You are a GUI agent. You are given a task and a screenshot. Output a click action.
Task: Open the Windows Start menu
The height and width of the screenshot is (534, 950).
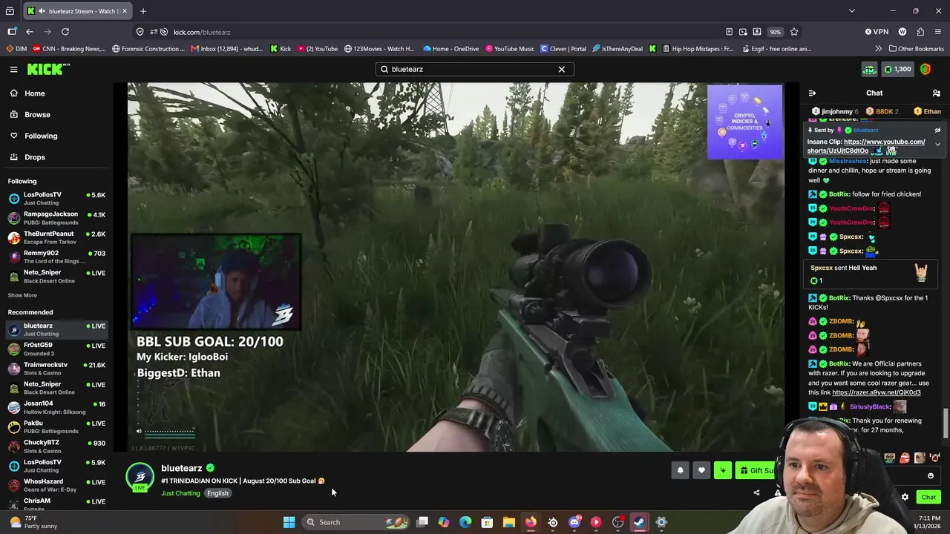289,522
